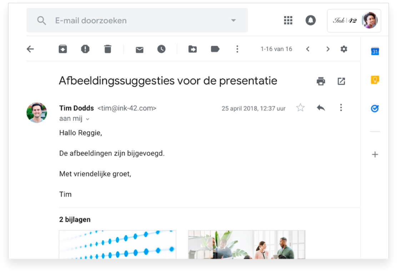Expand recipient details next to aan mij
The image size is (397, 272).
(x=87, y=119)
